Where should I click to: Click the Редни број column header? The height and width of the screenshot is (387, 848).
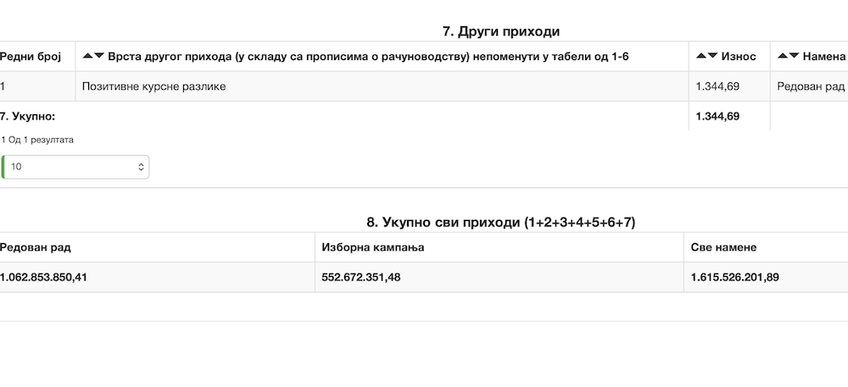pyautogui.click(x=31, y=56)
